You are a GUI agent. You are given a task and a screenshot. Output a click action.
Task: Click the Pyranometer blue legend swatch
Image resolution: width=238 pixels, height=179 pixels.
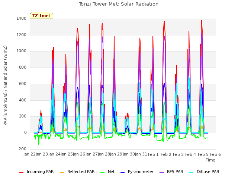(x=122, y=172)
